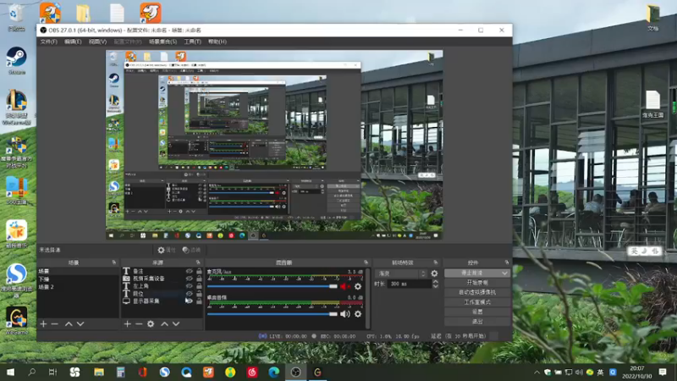677x381 pixels.
Task: Open Microsoft Edge from the taskbar
Action: [x=273, y=372]
